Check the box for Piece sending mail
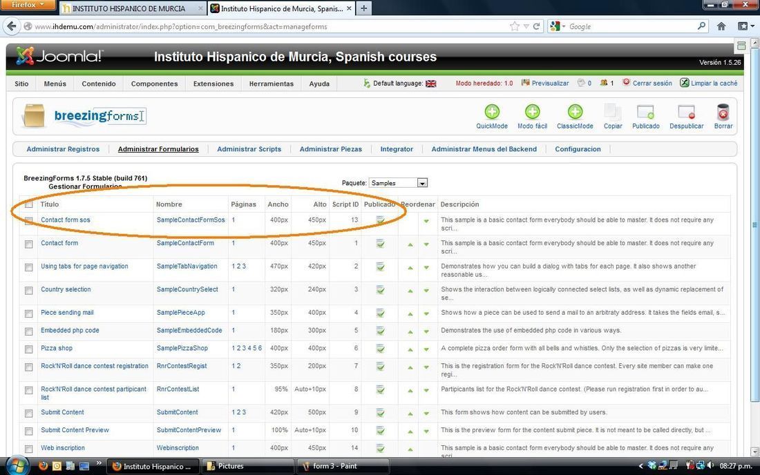This screenshot has width=760, height=475. point(29,313)
